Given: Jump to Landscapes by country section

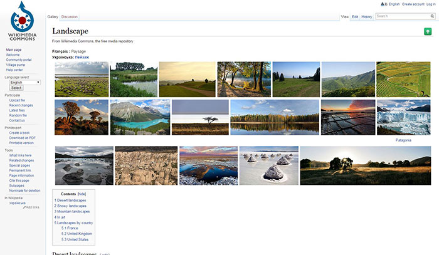Looking at the screenshot, I should 74,222.
